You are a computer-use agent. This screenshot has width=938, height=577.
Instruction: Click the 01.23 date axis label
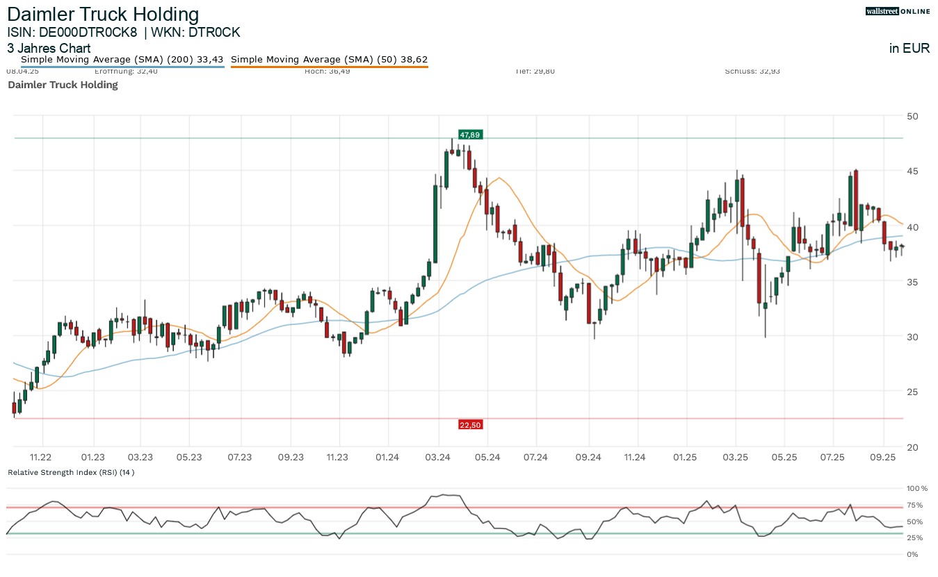[92, 457]
